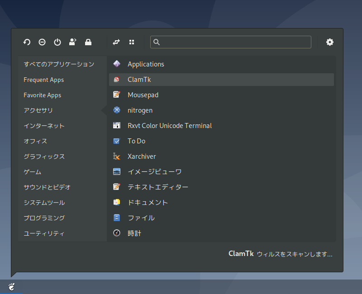The width and height of the screenshot is (362, 294).
Task: Click the switch user icon
Action: [x=73, y=42]
